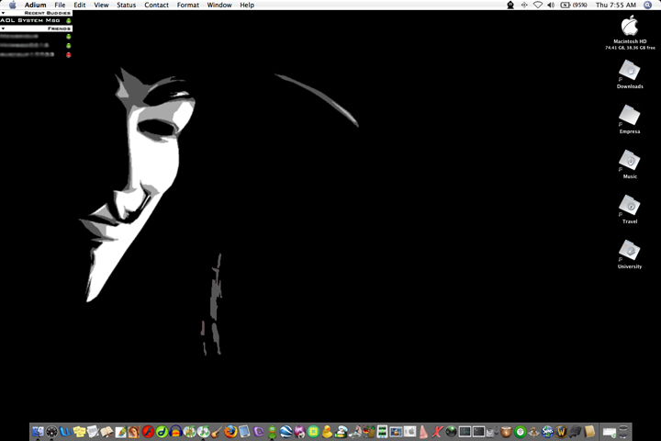Launch World of Warcraft icon in Dock
Image resolution: width=661 pixels, height=441 pixels.
point(562,432)
